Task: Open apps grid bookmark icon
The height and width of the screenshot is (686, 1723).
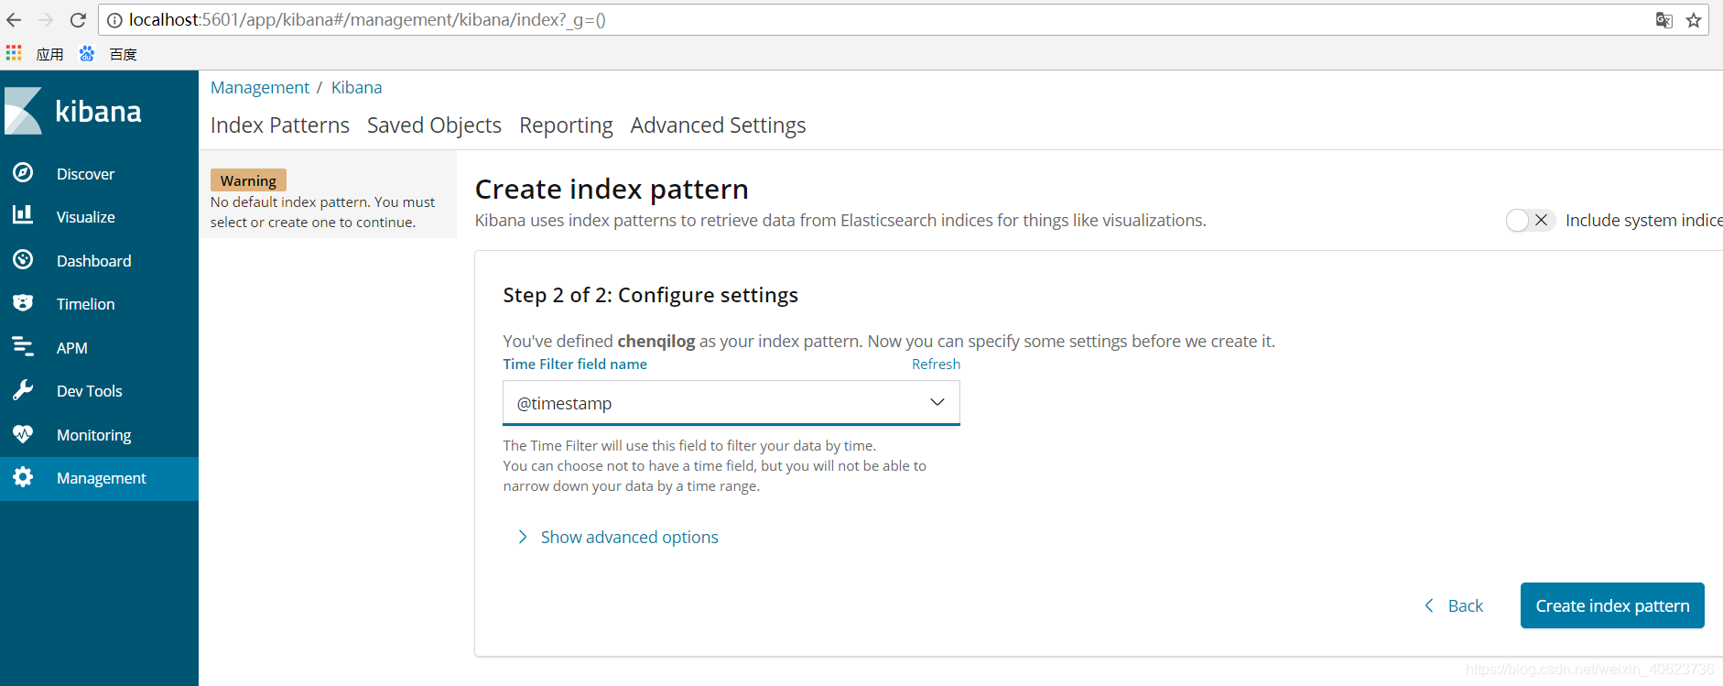Action: point(14,53)
